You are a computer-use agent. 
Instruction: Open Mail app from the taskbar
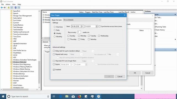pyautogui.click(x=73, y=97)
